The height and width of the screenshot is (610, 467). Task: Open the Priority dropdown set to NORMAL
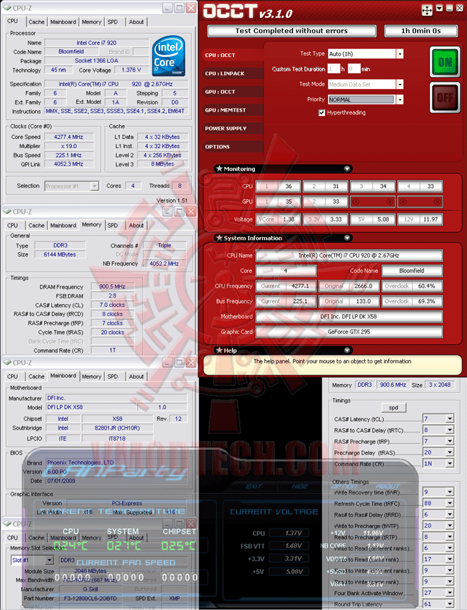(x=400, y=99)
